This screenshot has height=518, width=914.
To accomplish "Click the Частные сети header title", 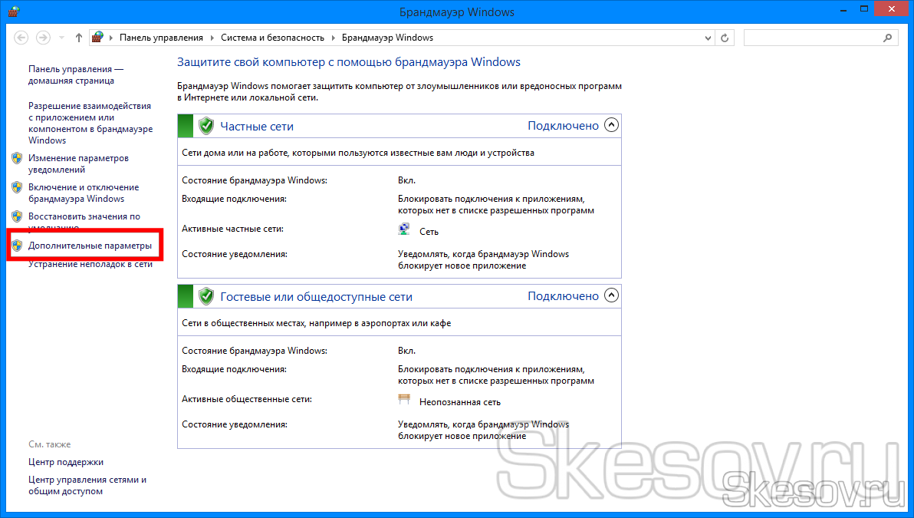I will [x=257, y=127].
